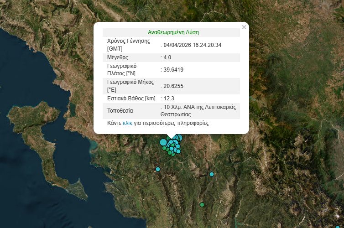Image resolution: width=344 pixels, height=228 pixels.
Task: Click the isolated cyan marker left of the cluster's south
Action: click(158, 169)
